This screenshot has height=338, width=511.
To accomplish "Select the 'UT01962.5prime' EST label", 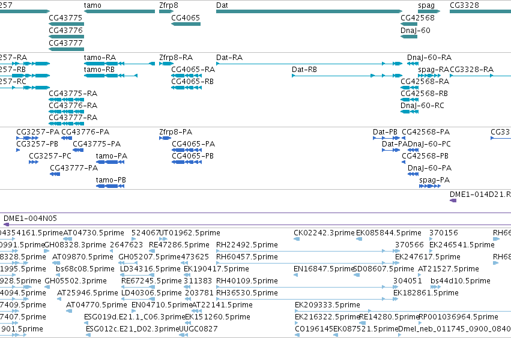I will pyautogui.click(x=190, y=233).
